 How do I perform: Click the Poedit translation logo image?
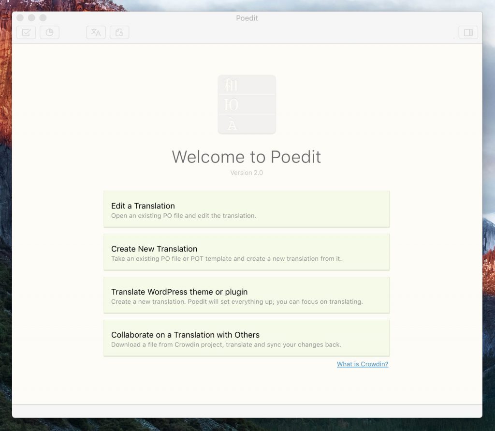(247, 104)
